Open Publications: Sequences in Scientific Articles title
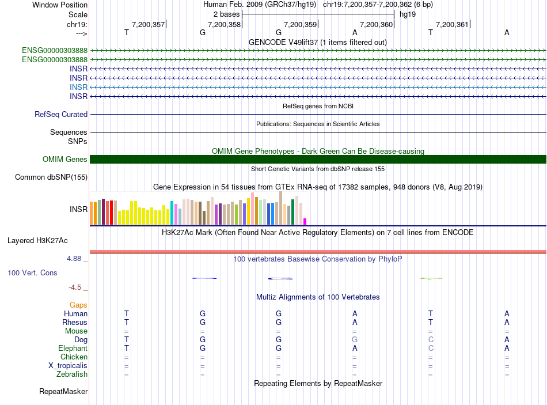Viewport: 547px width, 405px height. pyautogui.click(x=318, y=124)
